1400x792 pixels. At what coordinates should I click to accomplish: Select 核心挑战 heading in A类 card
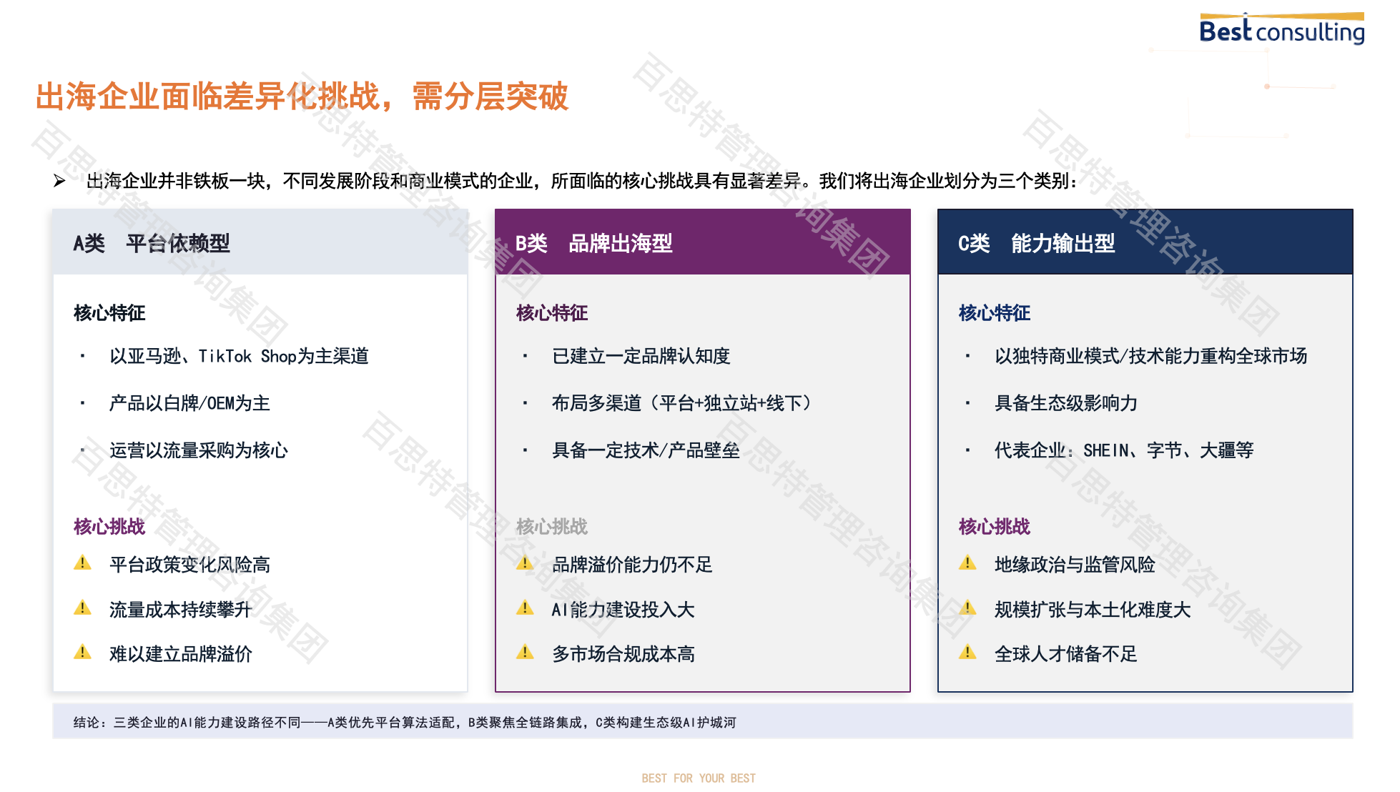tap(109, 527)
